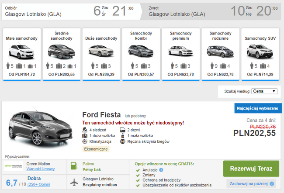
Task: Click the checkmark next to Zmiany
Action: coord(138,175)
